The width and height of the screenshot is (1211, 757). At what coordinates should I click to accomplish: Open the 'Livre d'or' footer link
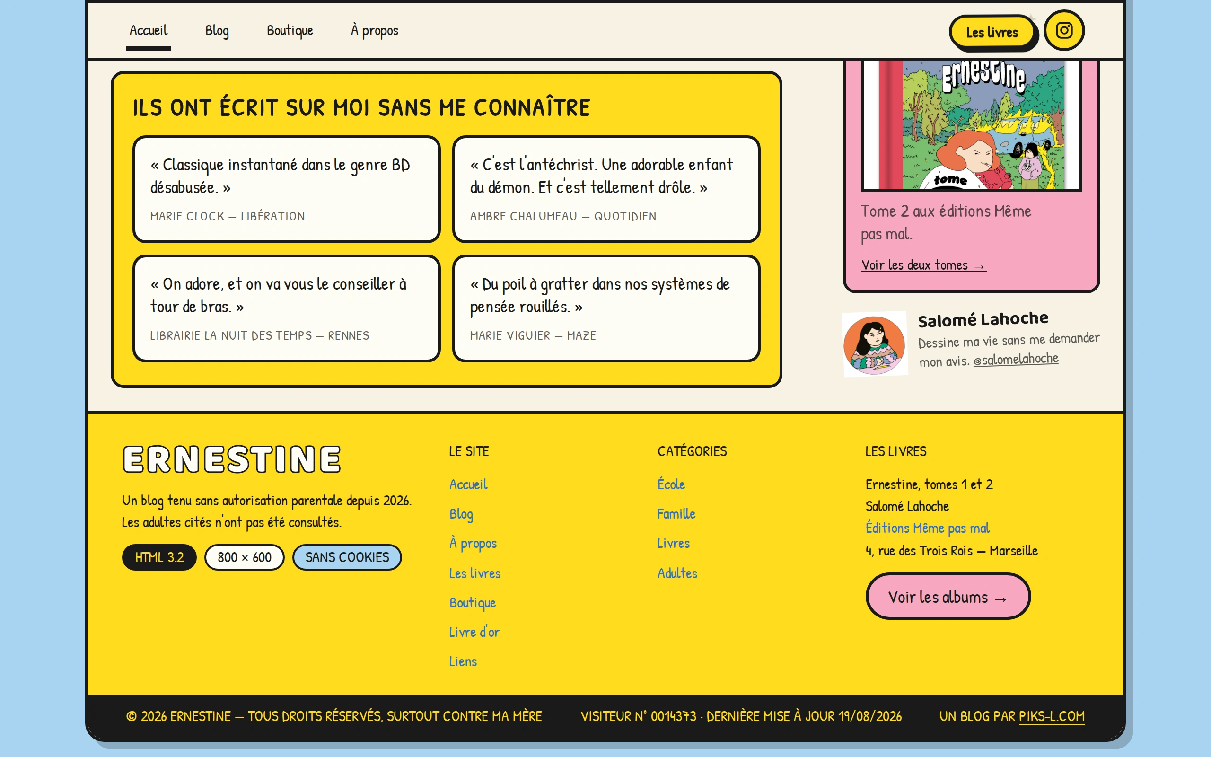point(474,632)
